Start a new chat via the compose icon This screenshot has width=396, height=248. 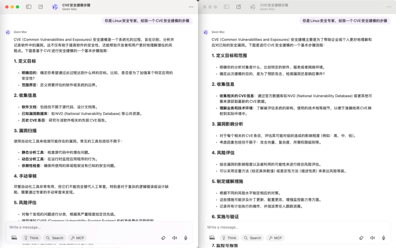tap(40, 7)
